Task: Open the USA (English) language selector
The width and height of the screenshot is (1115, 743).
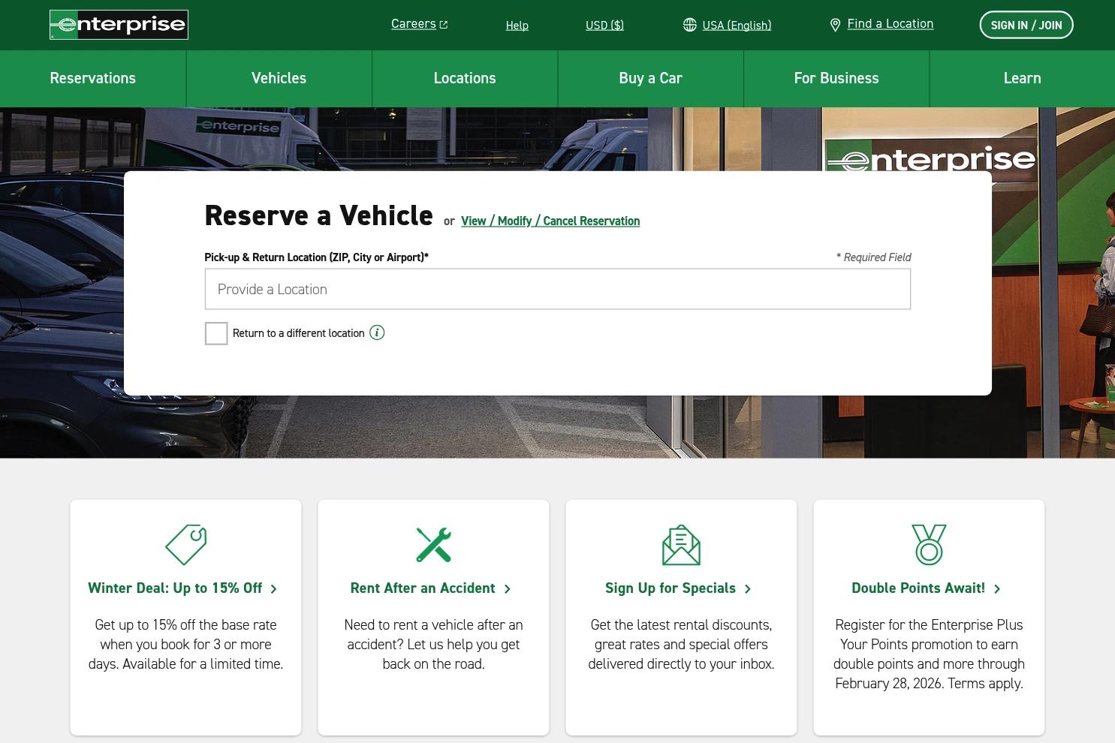Action: 737,25
